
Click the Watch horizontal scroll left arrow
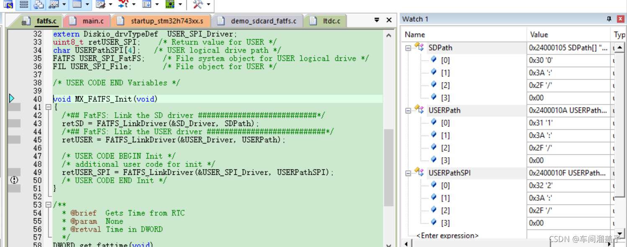click(x=406, y=243)
